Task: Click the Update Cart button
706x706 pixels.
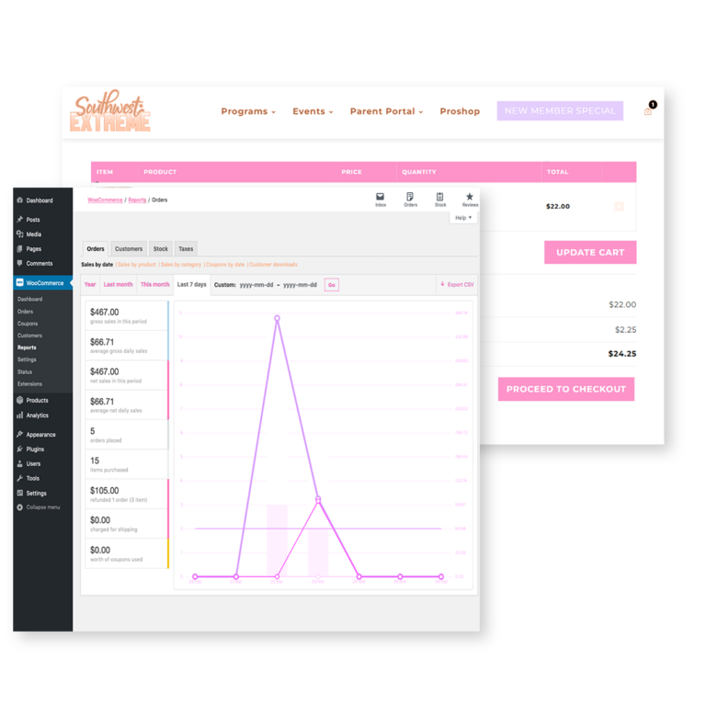Action: [x=589, y=253]
